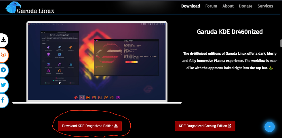Open the Facebook sidebar icon
Viewport: 282px width, 138px height.
3,100
